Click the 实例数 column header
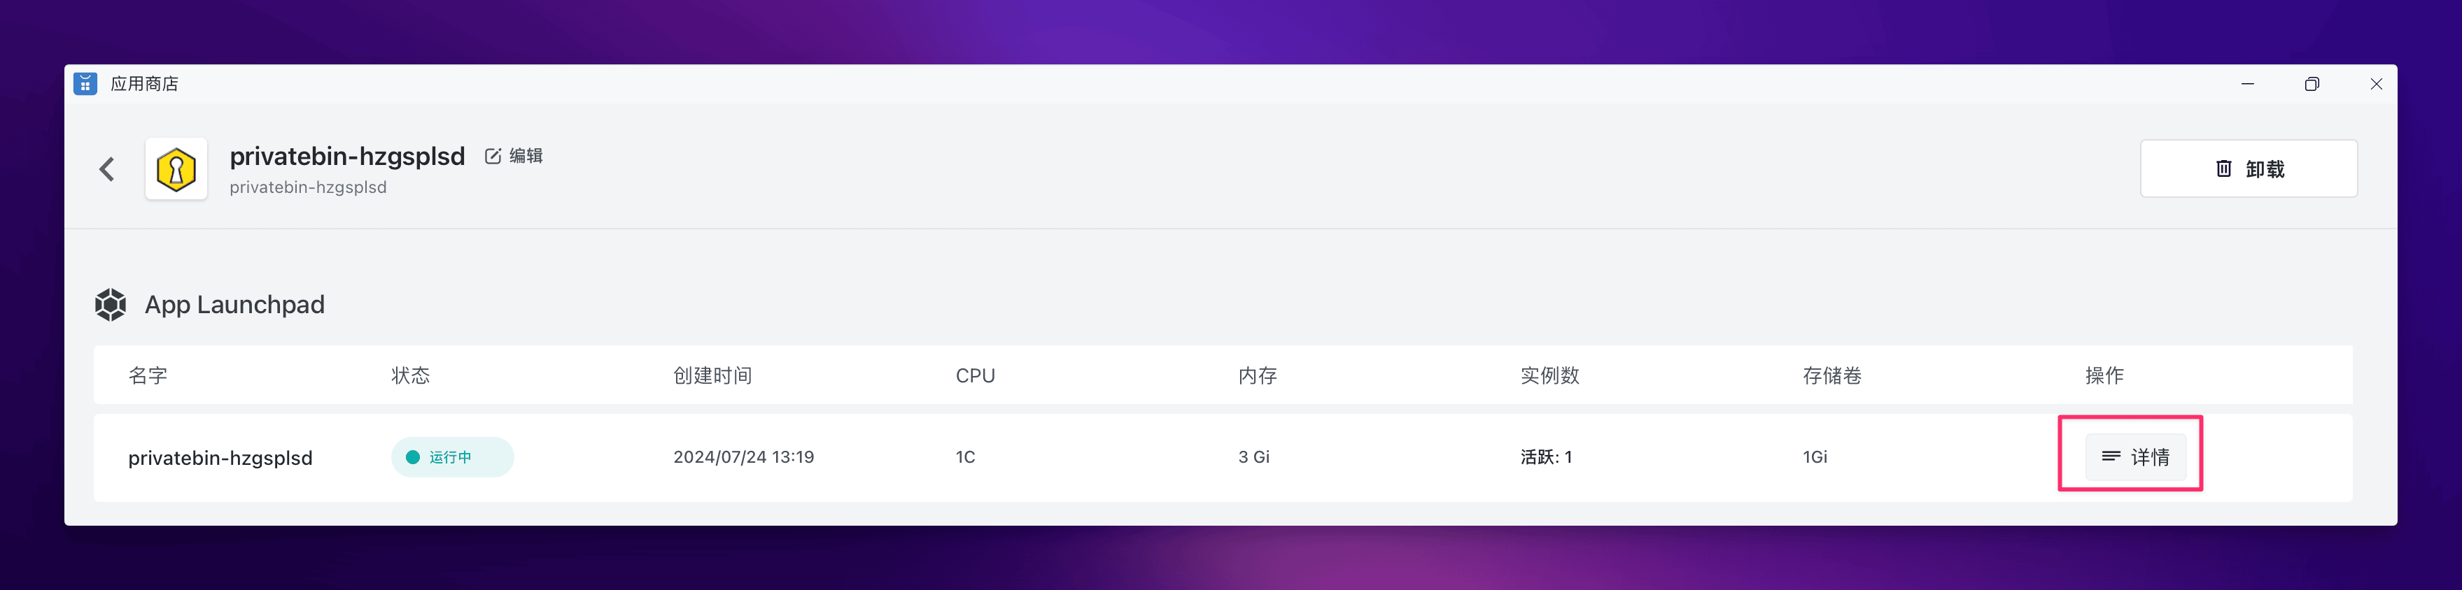 coord(1549,375)
